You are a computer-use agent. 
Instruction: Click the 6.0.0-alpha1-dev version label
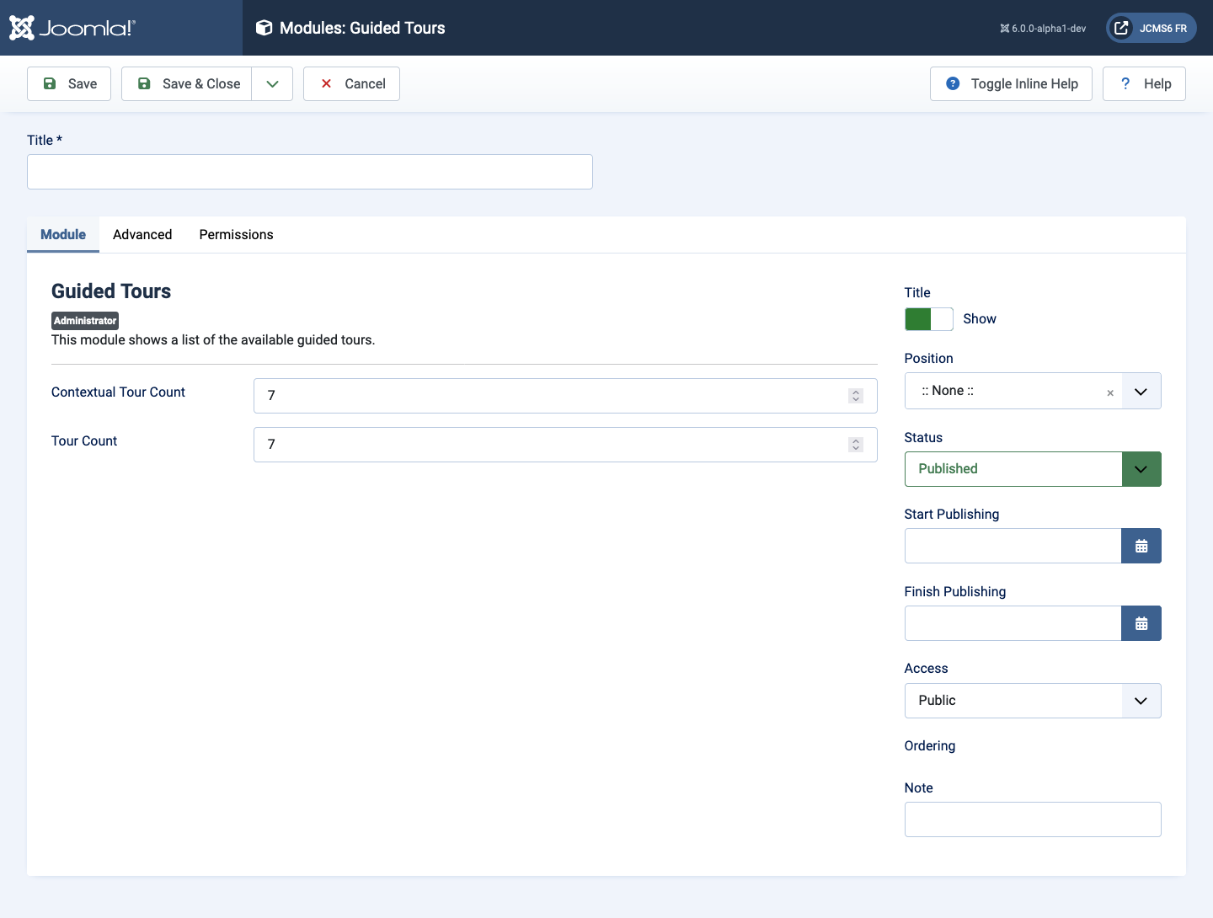pyautogui.click(x=1043, y=29)
